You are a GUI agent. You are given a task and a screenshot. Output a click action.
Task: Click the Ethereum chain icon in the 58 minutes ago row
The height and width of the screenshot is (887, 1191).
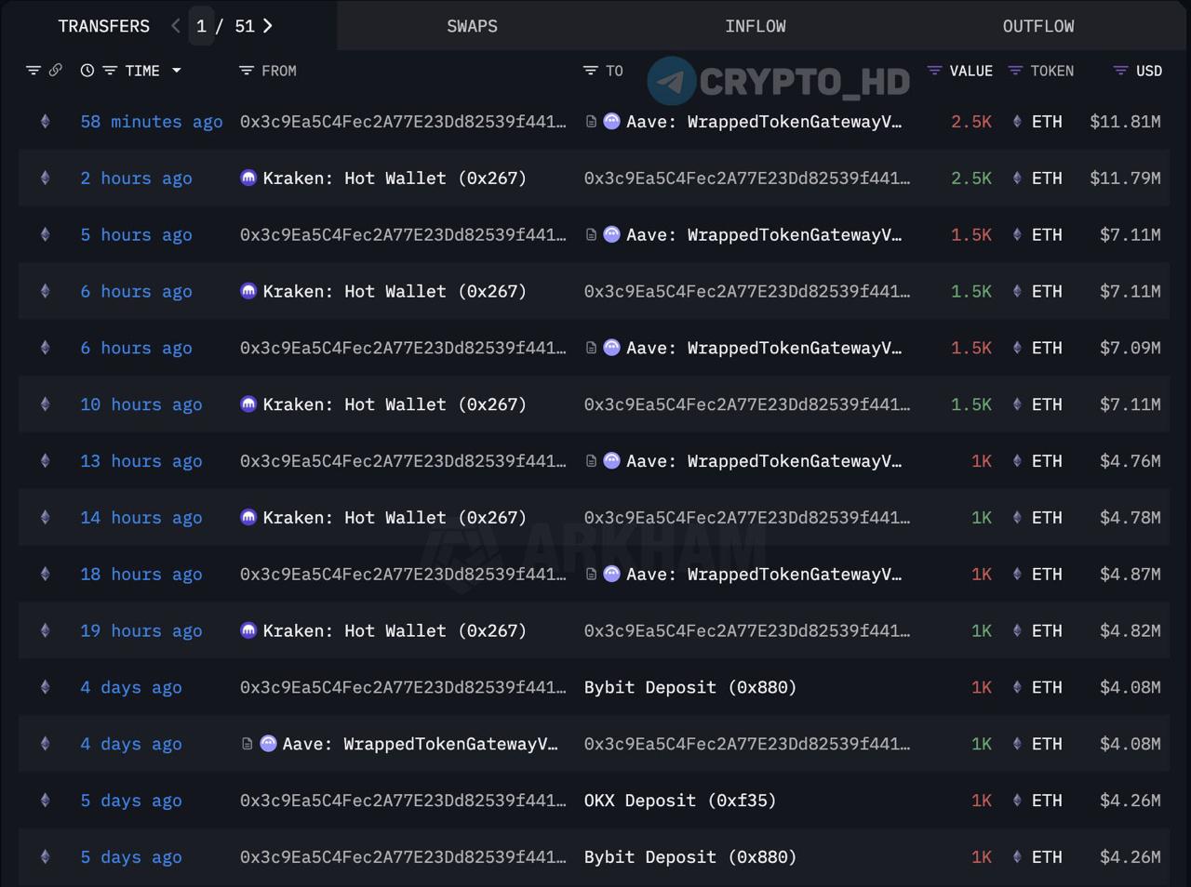[x=45, y=122]
